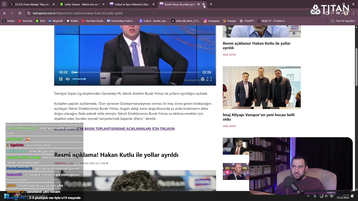Unmute the video player's speaker icon
The image size is (358, 201).
coord(67,79)
